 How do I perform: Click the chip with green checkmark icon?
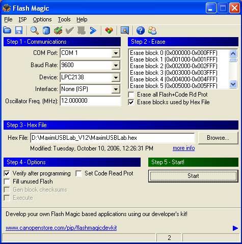[x=58, y=30]
